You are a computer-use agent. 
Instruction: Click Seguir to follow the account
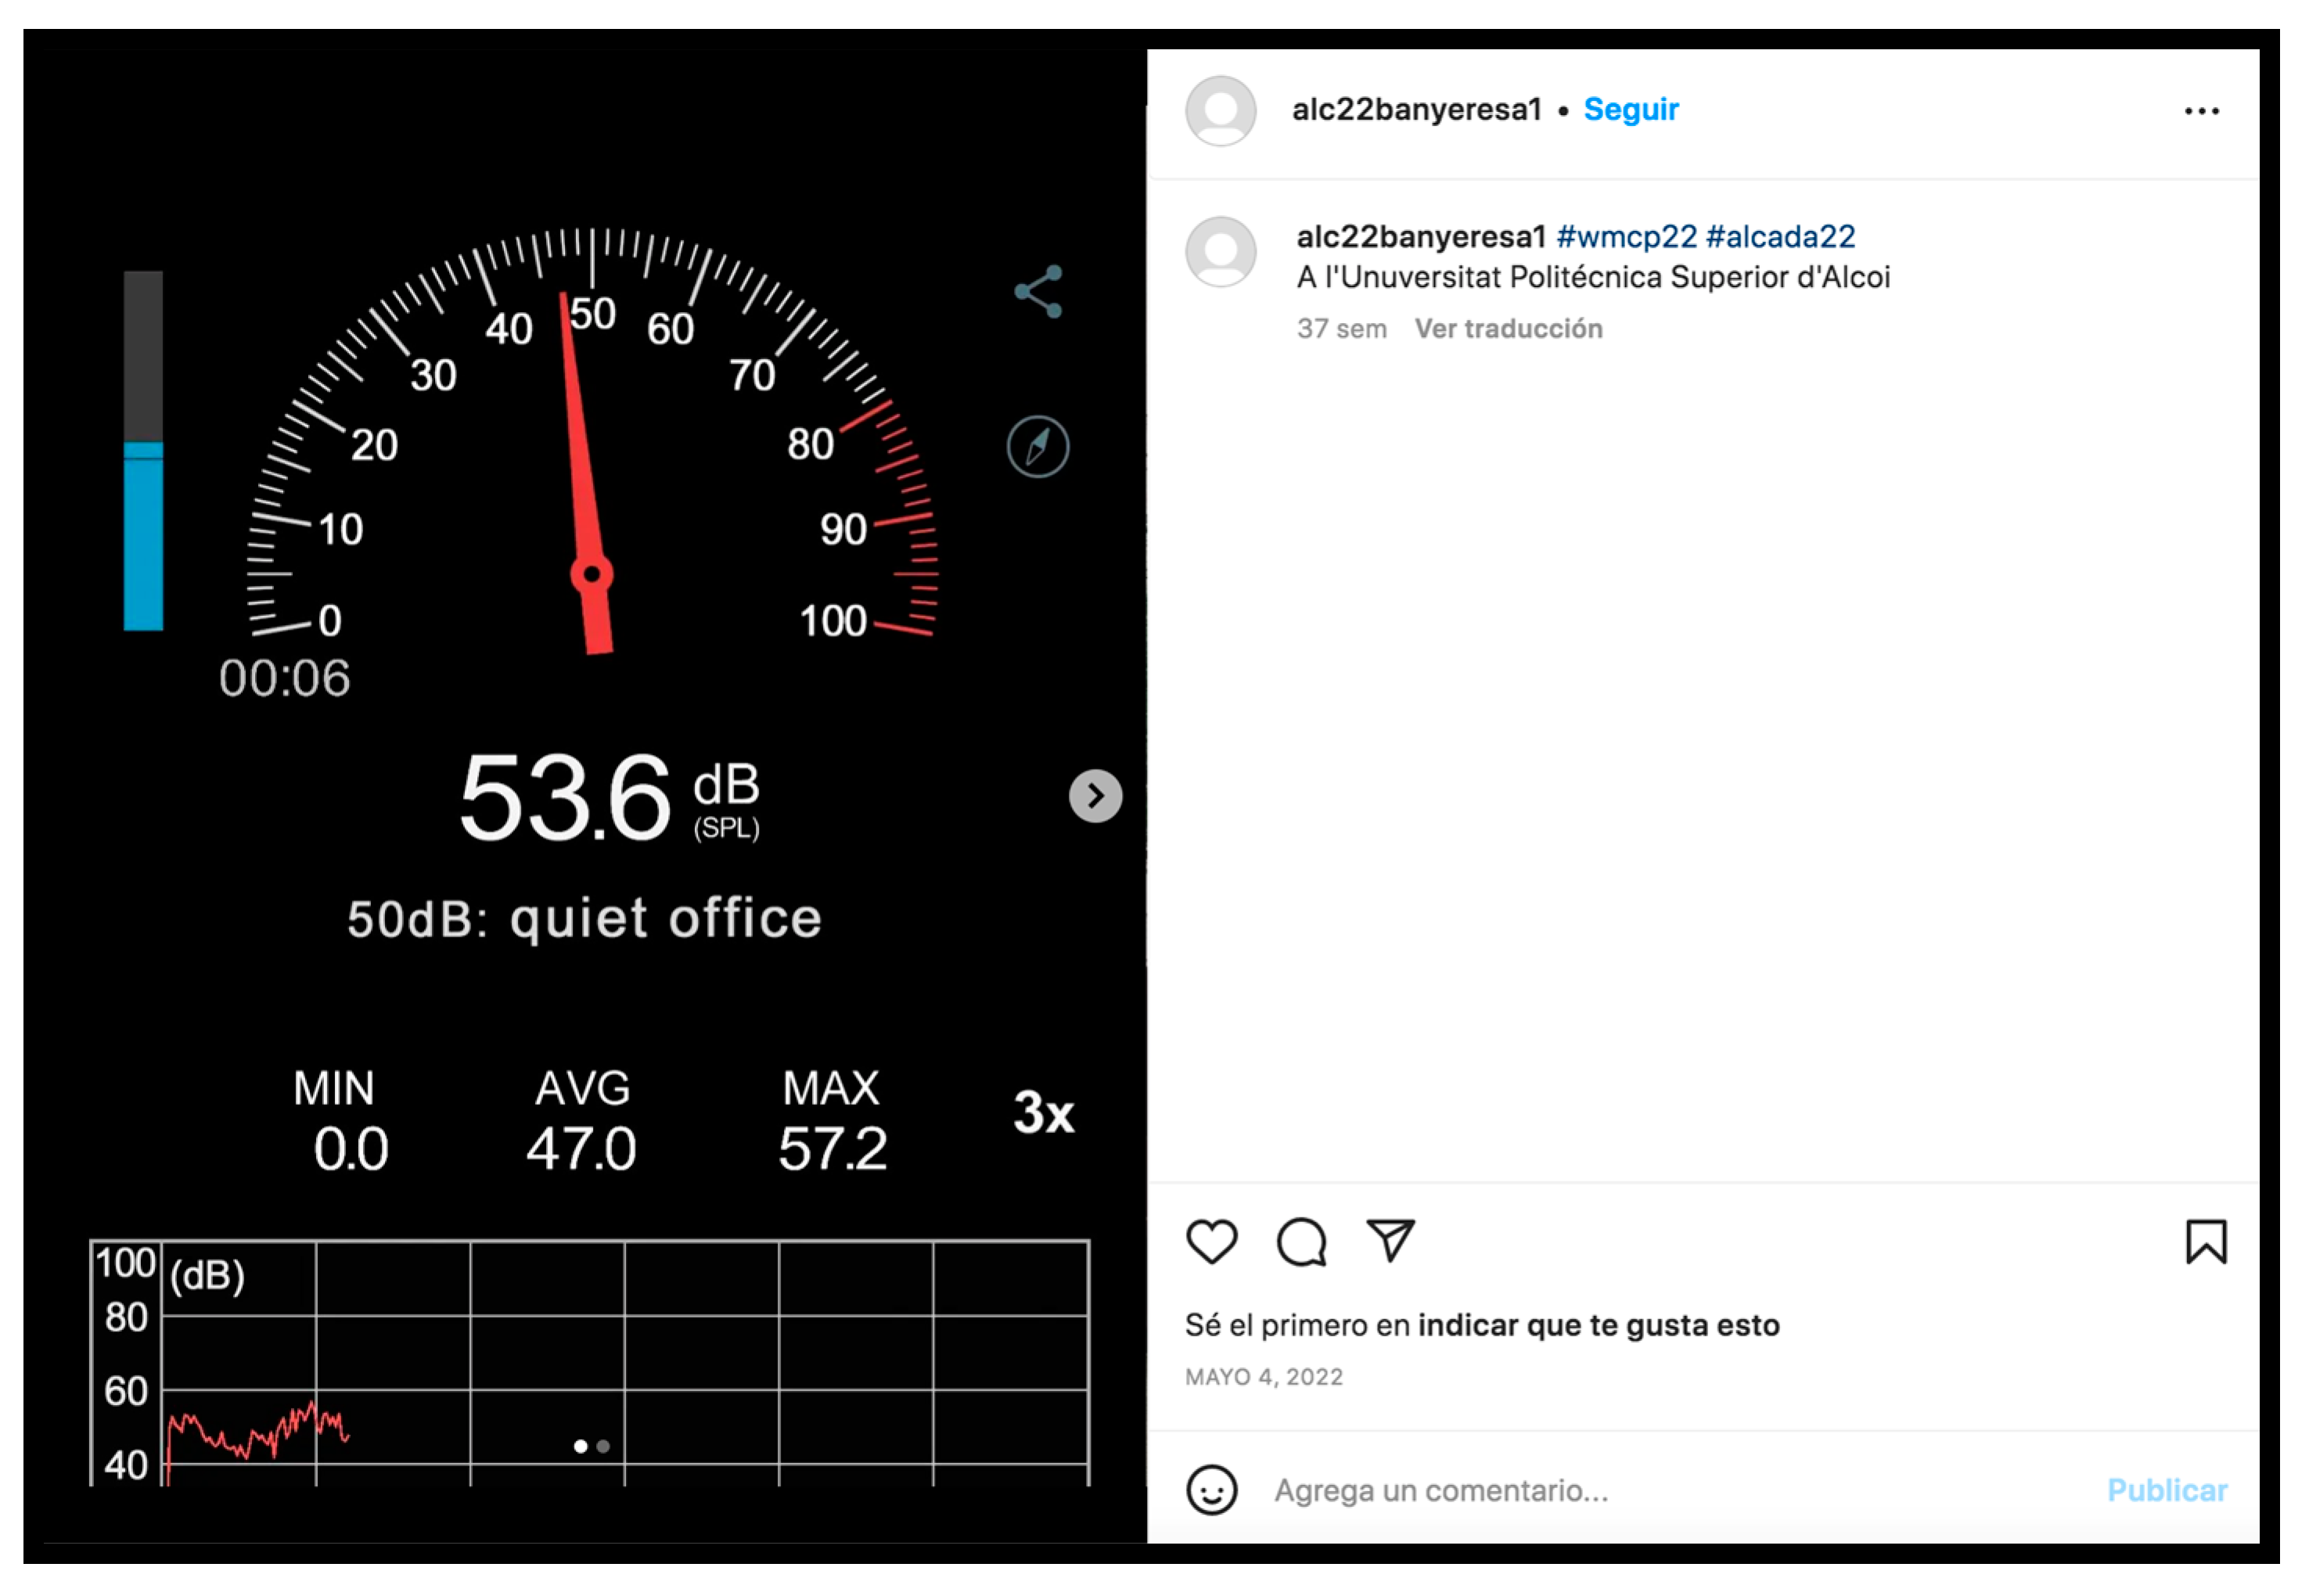[1631, 109]
